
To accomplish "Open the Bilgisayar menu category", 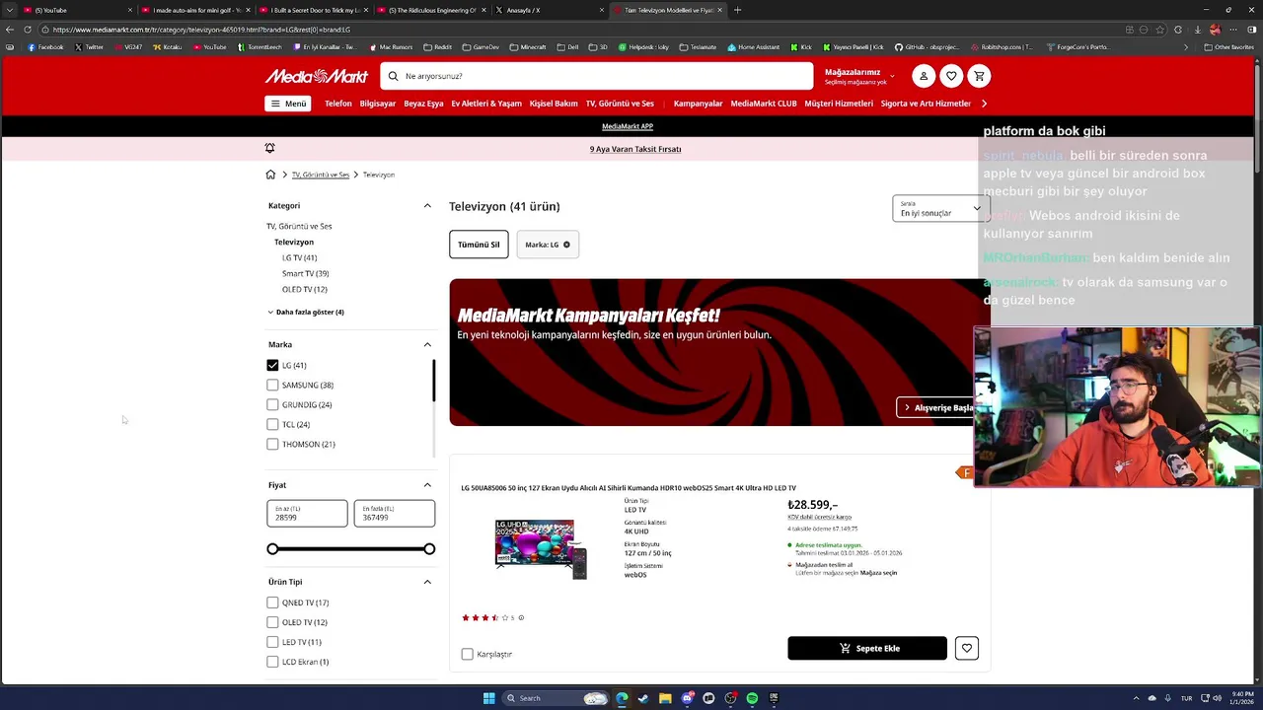I will point(378,104).
